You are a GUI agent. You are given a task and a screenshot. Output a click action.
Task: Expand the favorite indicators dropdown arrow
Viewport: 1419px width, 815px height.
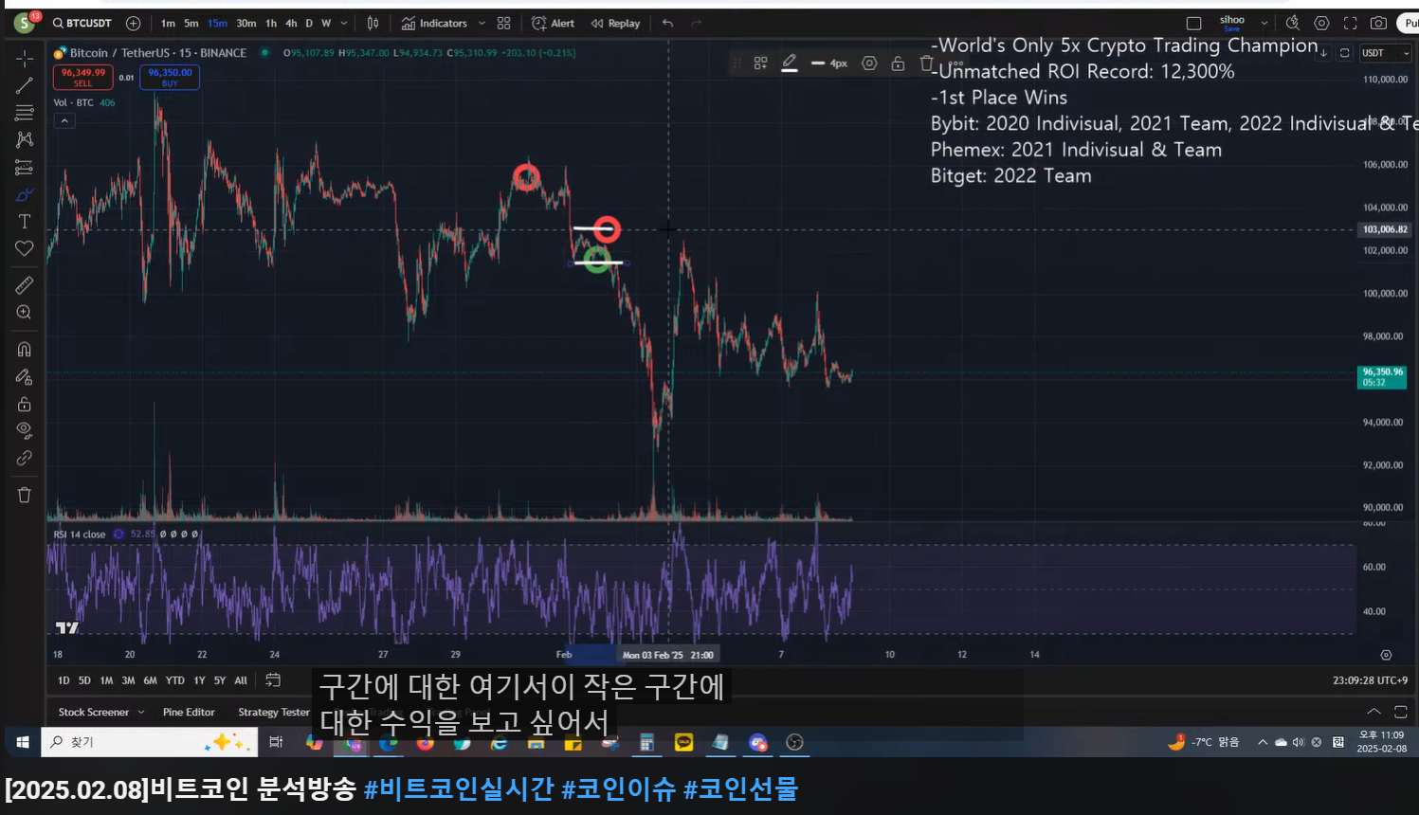pyautogui.click(x=482, y=23)
